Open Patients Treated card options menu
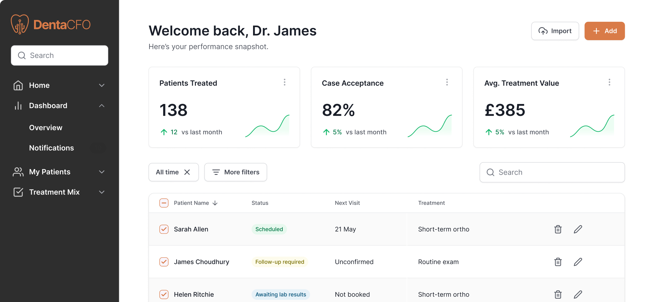The image size is (654, 302). (285, 82)
